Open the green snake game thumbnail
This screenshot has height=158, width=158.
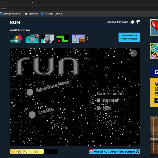[63, 39]
